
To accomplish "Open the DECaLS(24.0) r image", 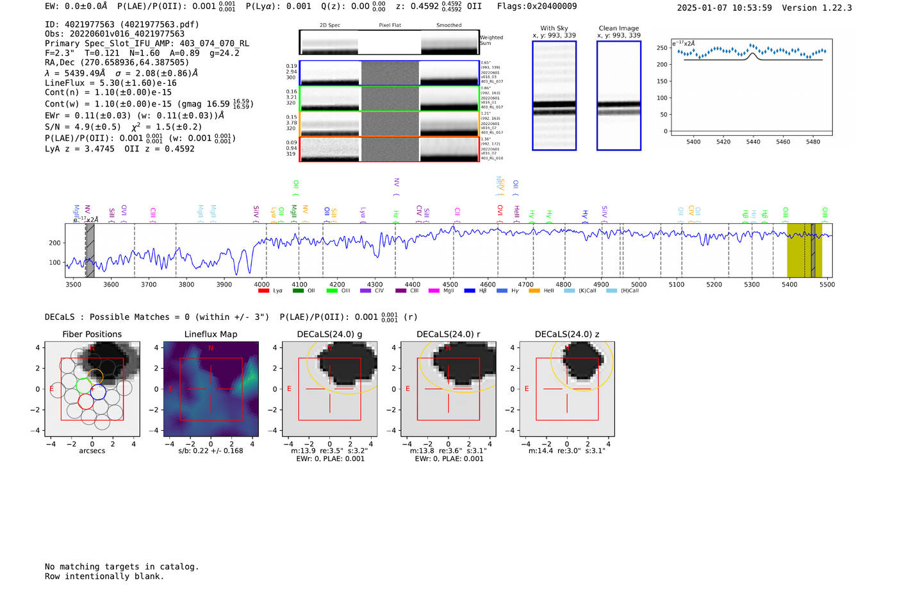I will point(448,389).
